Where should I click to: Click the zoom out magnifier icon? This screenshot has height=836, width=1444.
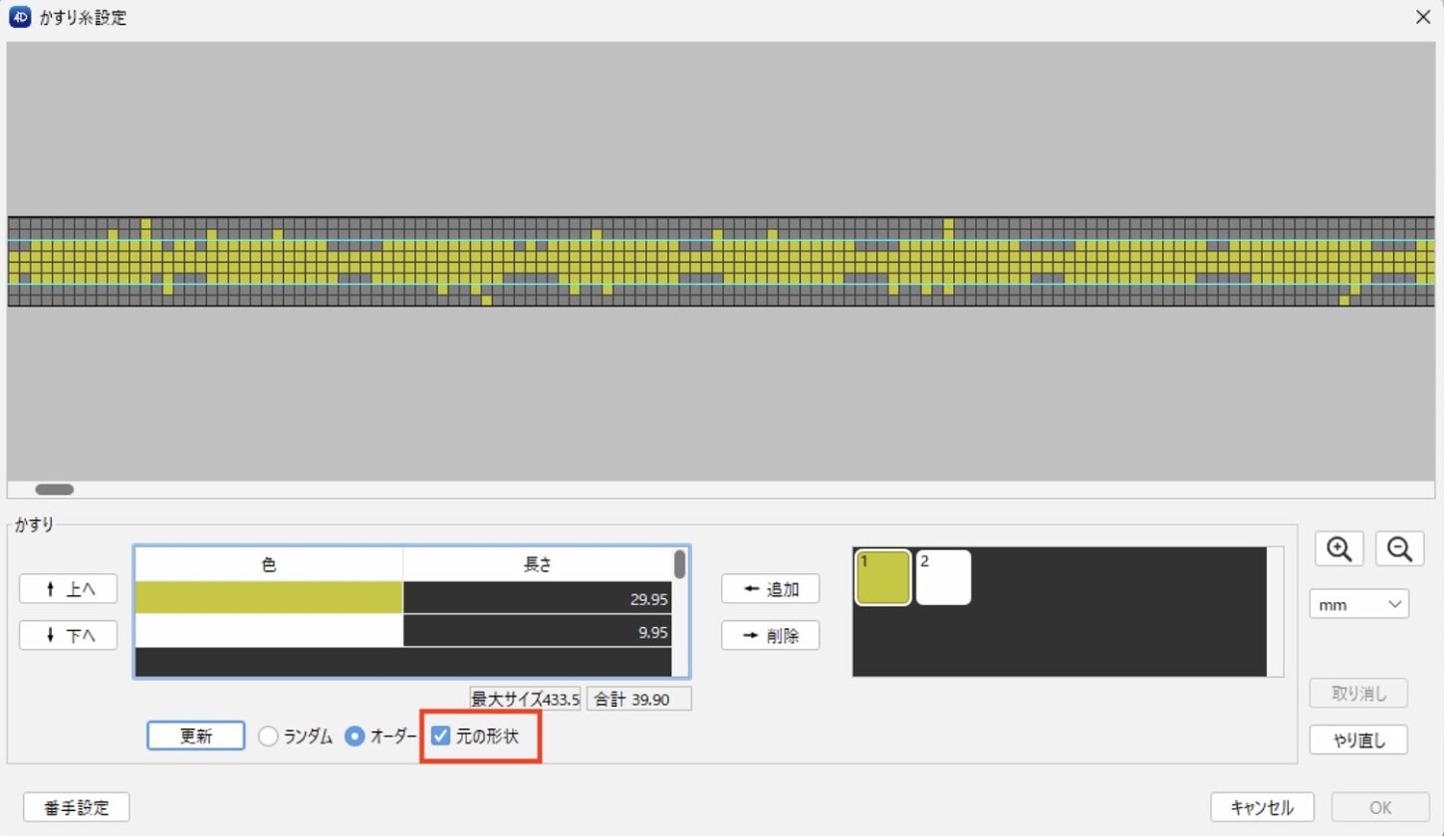click(x=1400, y=549)
